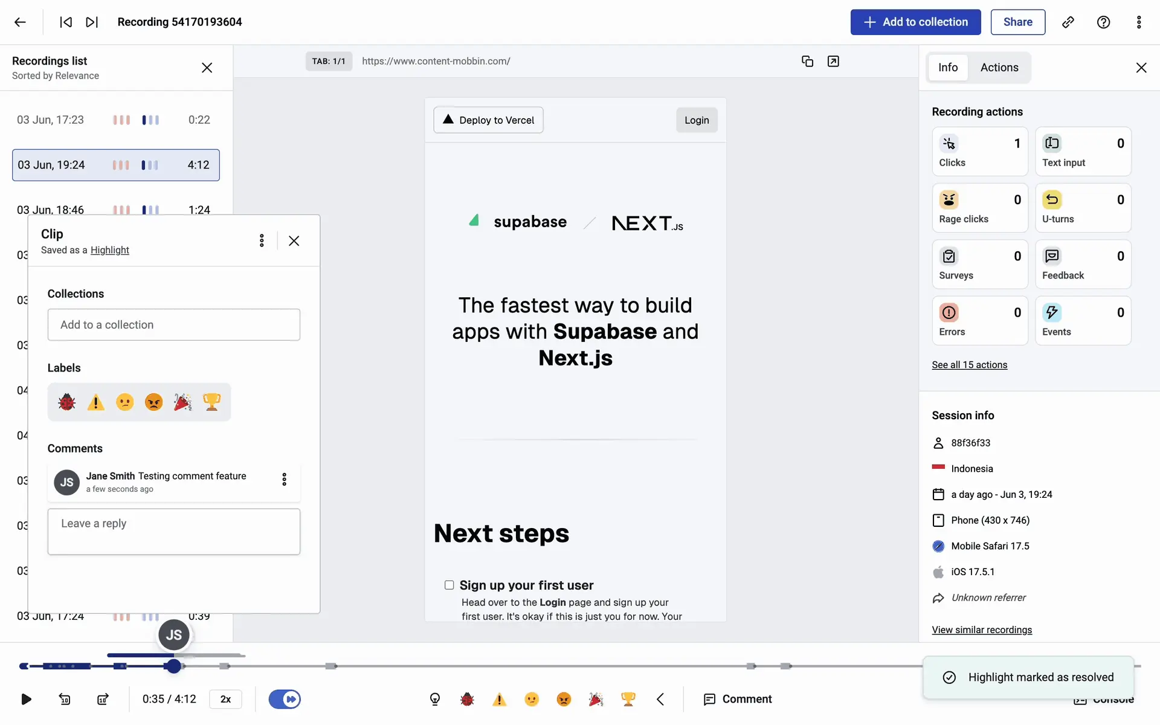The height and width of the screenshot is (725, 1160).
Task: Open the 2x playback speed dropdown
Action: pos(225,699)
